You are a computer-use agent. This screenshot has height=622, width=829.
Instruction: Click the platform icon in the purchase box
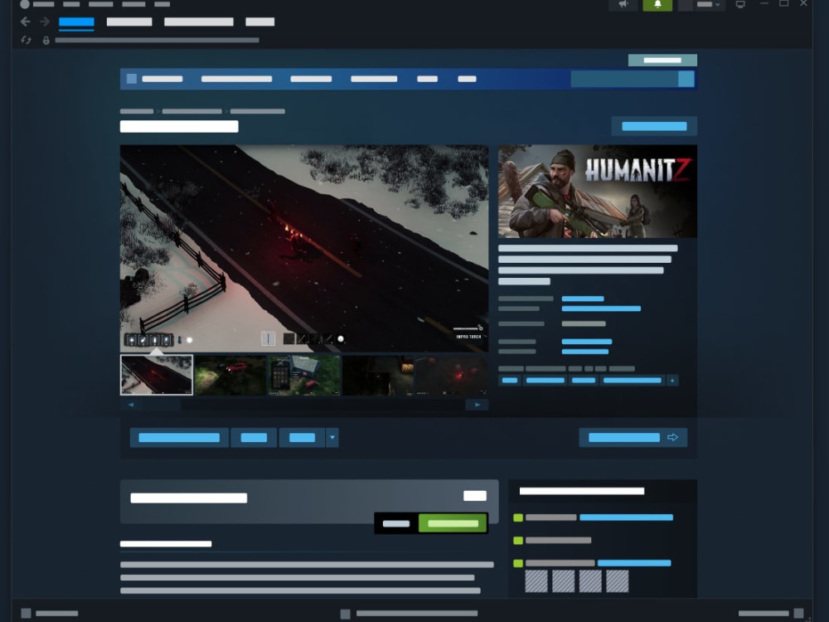pos(475,496)
